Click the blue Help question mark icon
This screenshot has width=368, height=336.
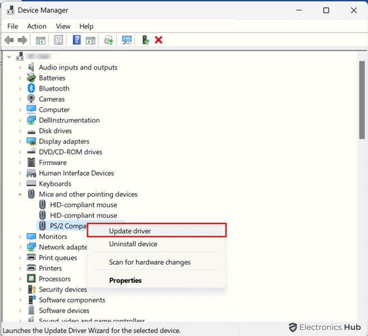click(77, 40)
